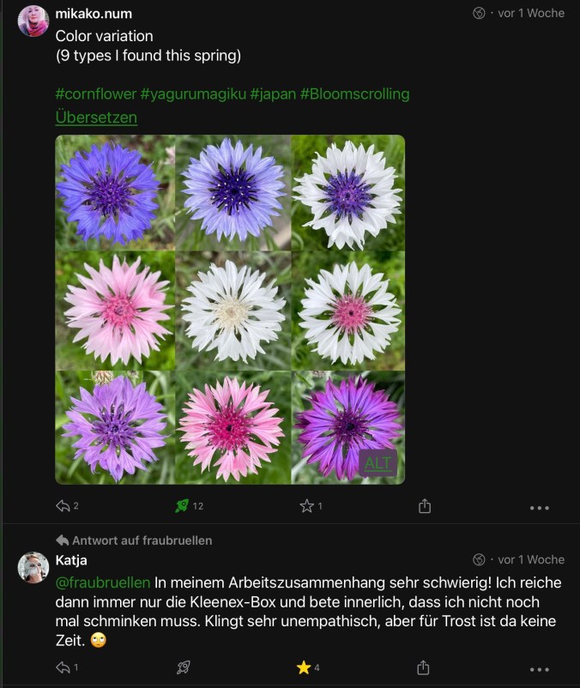Reply to Katja's post
580x688 pixels.
coord(63,667)
